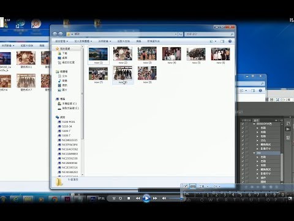Skip to next in media player

(155, 198)
